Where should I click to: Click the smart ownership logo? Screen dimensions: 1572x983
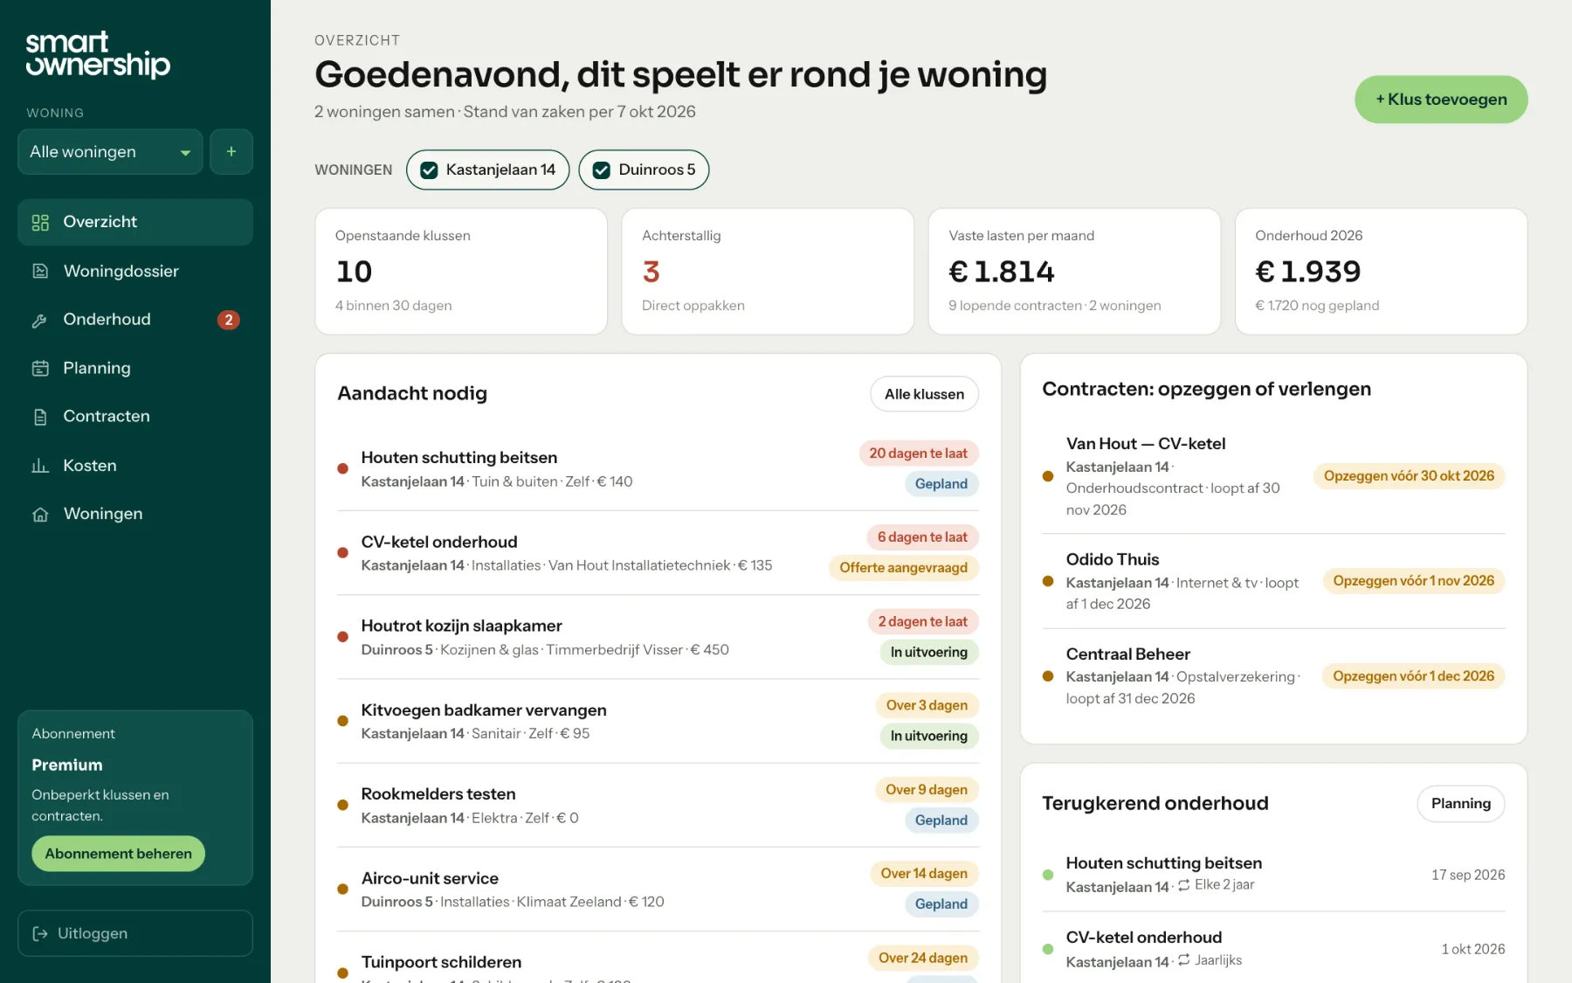tap(98, 54)
